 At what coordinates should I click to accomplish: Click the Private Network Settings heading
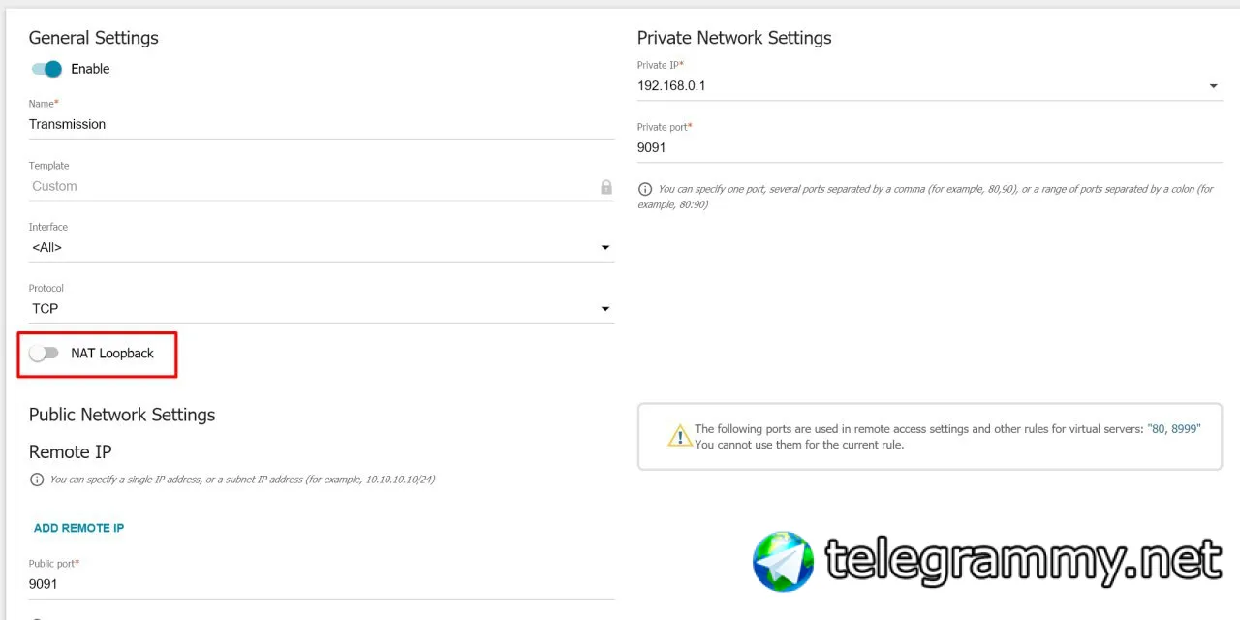[734, 38]
